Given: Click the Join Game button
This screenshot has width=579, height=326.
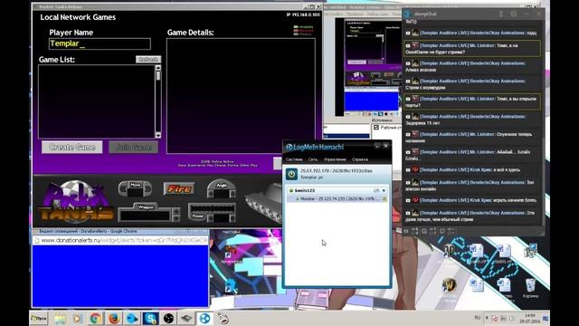Looking at the screenshot, I should point(133,147).
